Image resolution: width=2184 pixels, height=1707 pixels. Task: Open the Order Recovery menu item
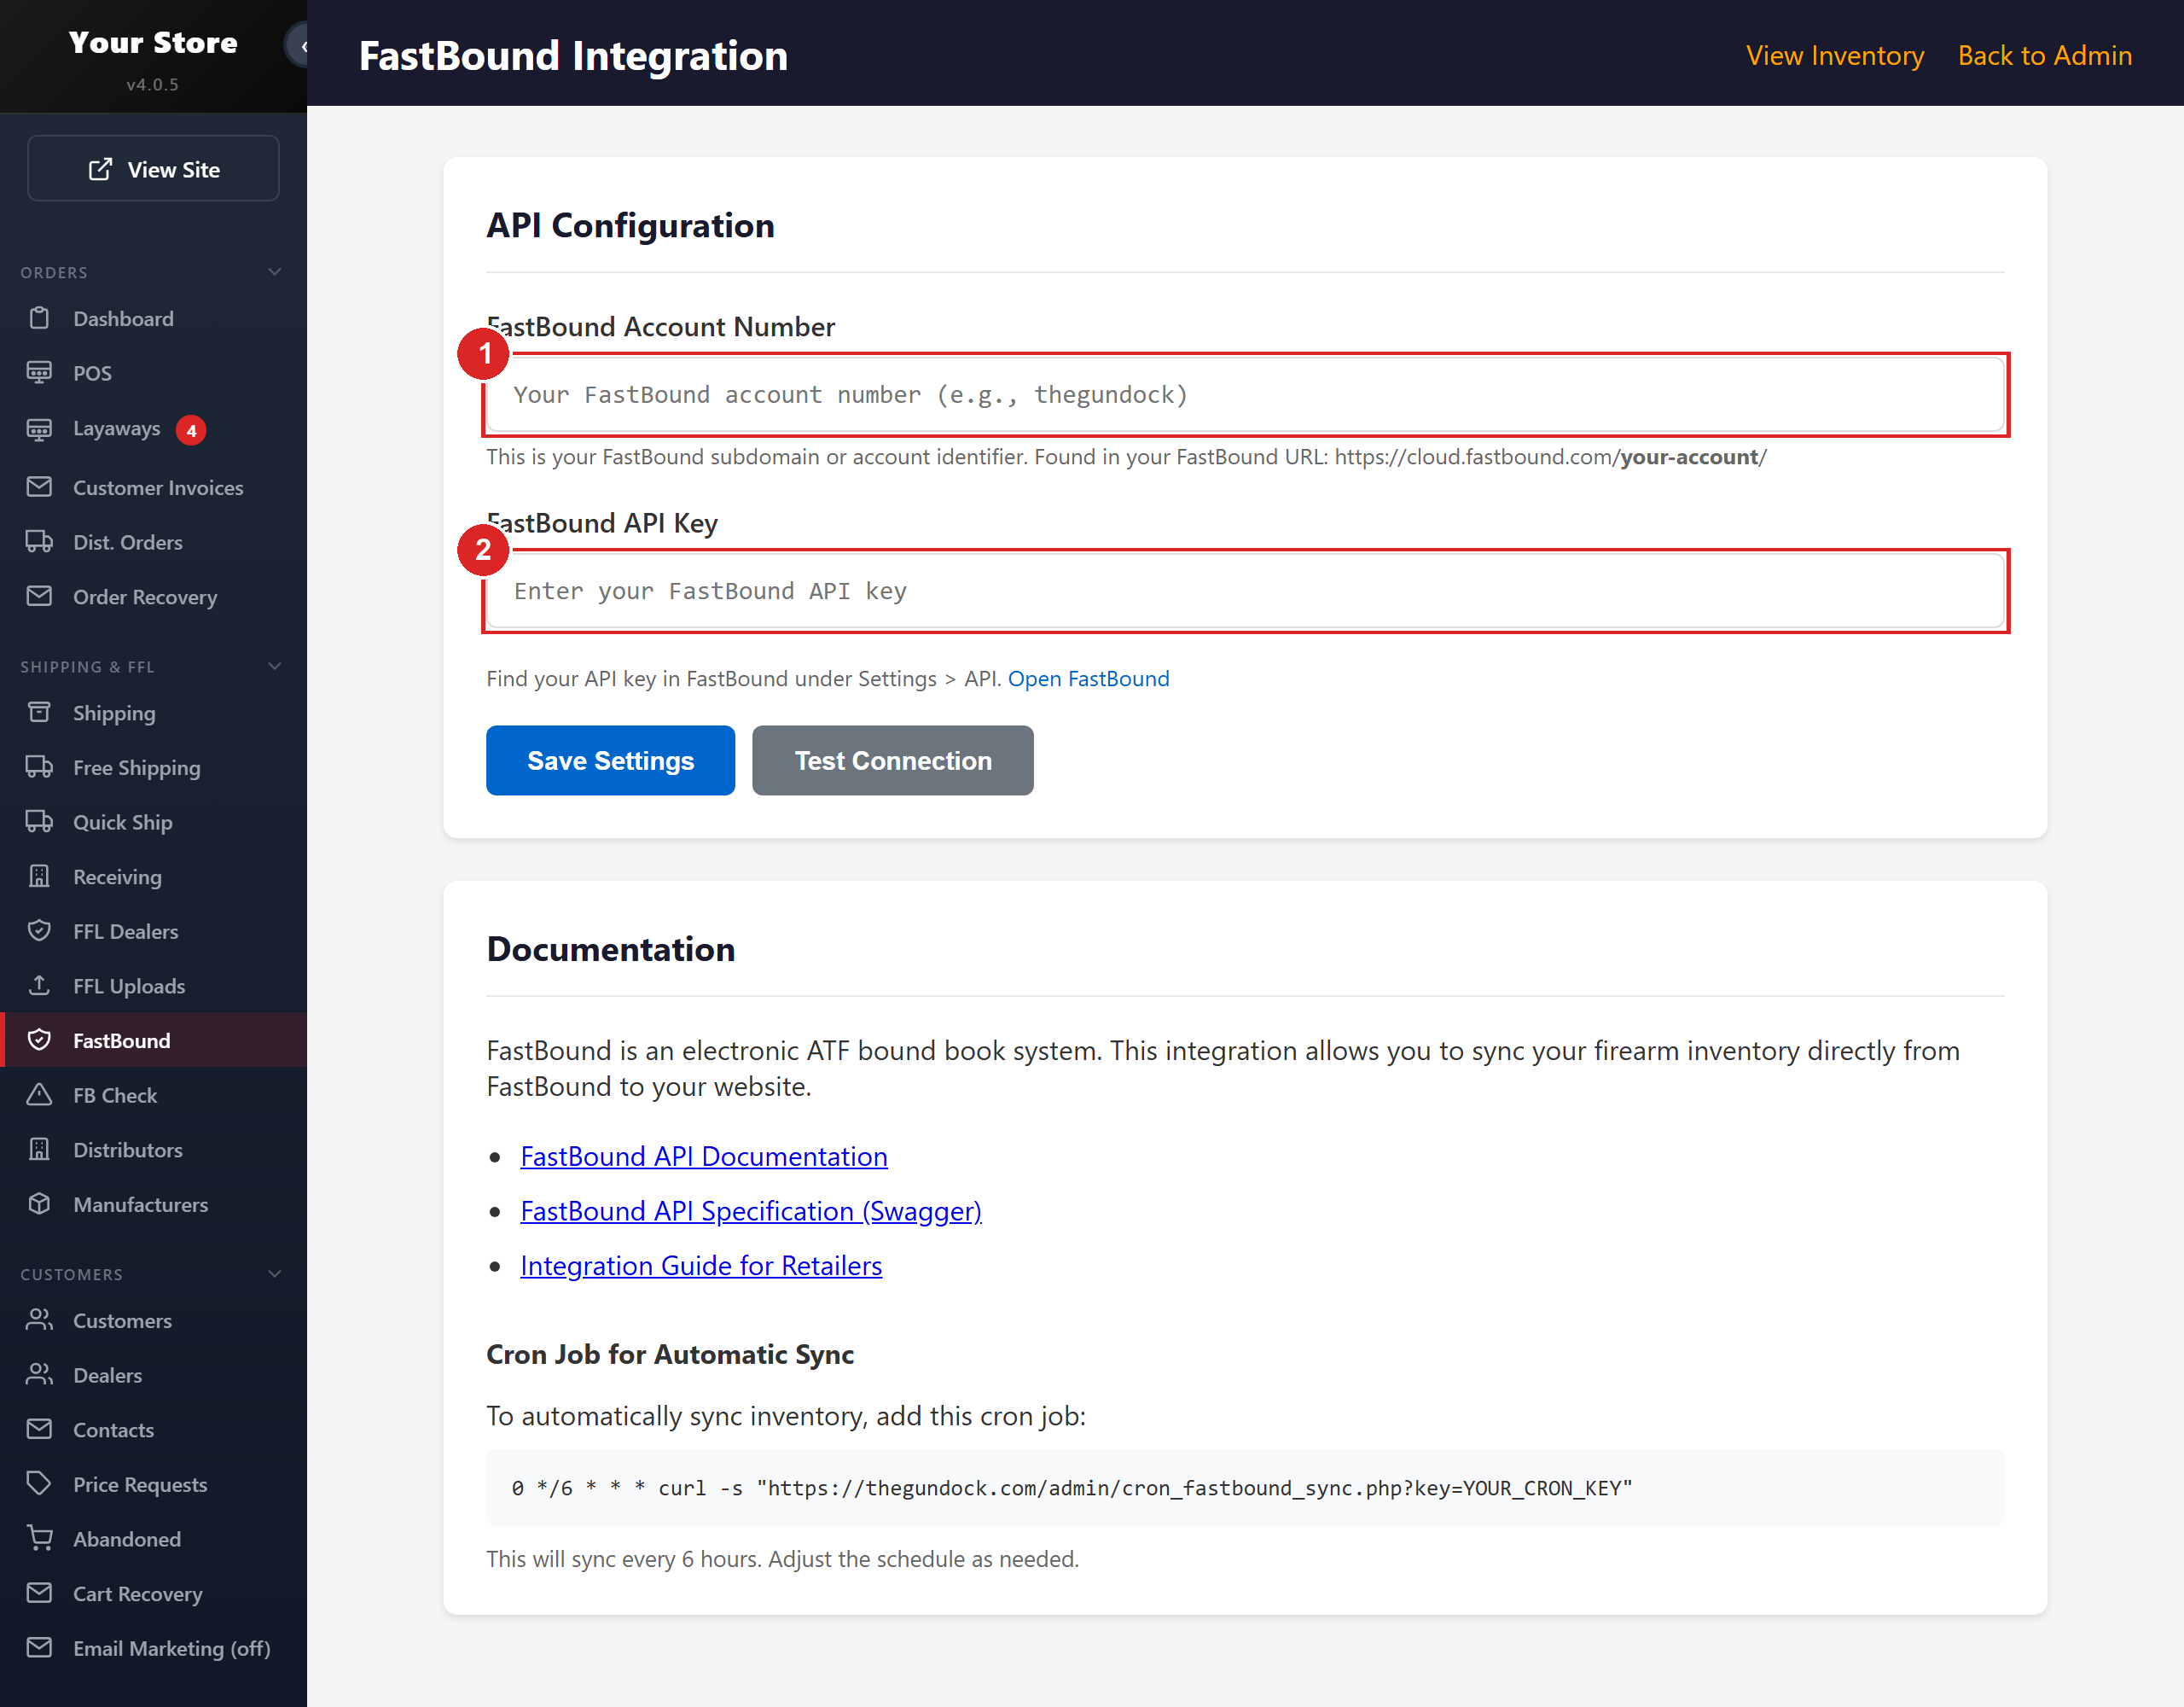click(154, 597)
